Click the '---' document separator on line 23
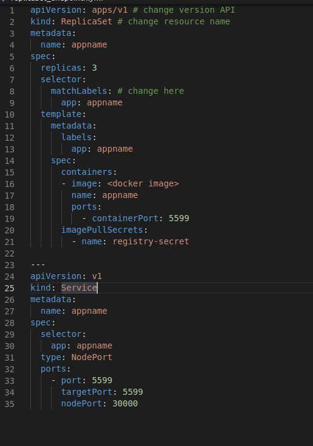 (x=38, y=265)
